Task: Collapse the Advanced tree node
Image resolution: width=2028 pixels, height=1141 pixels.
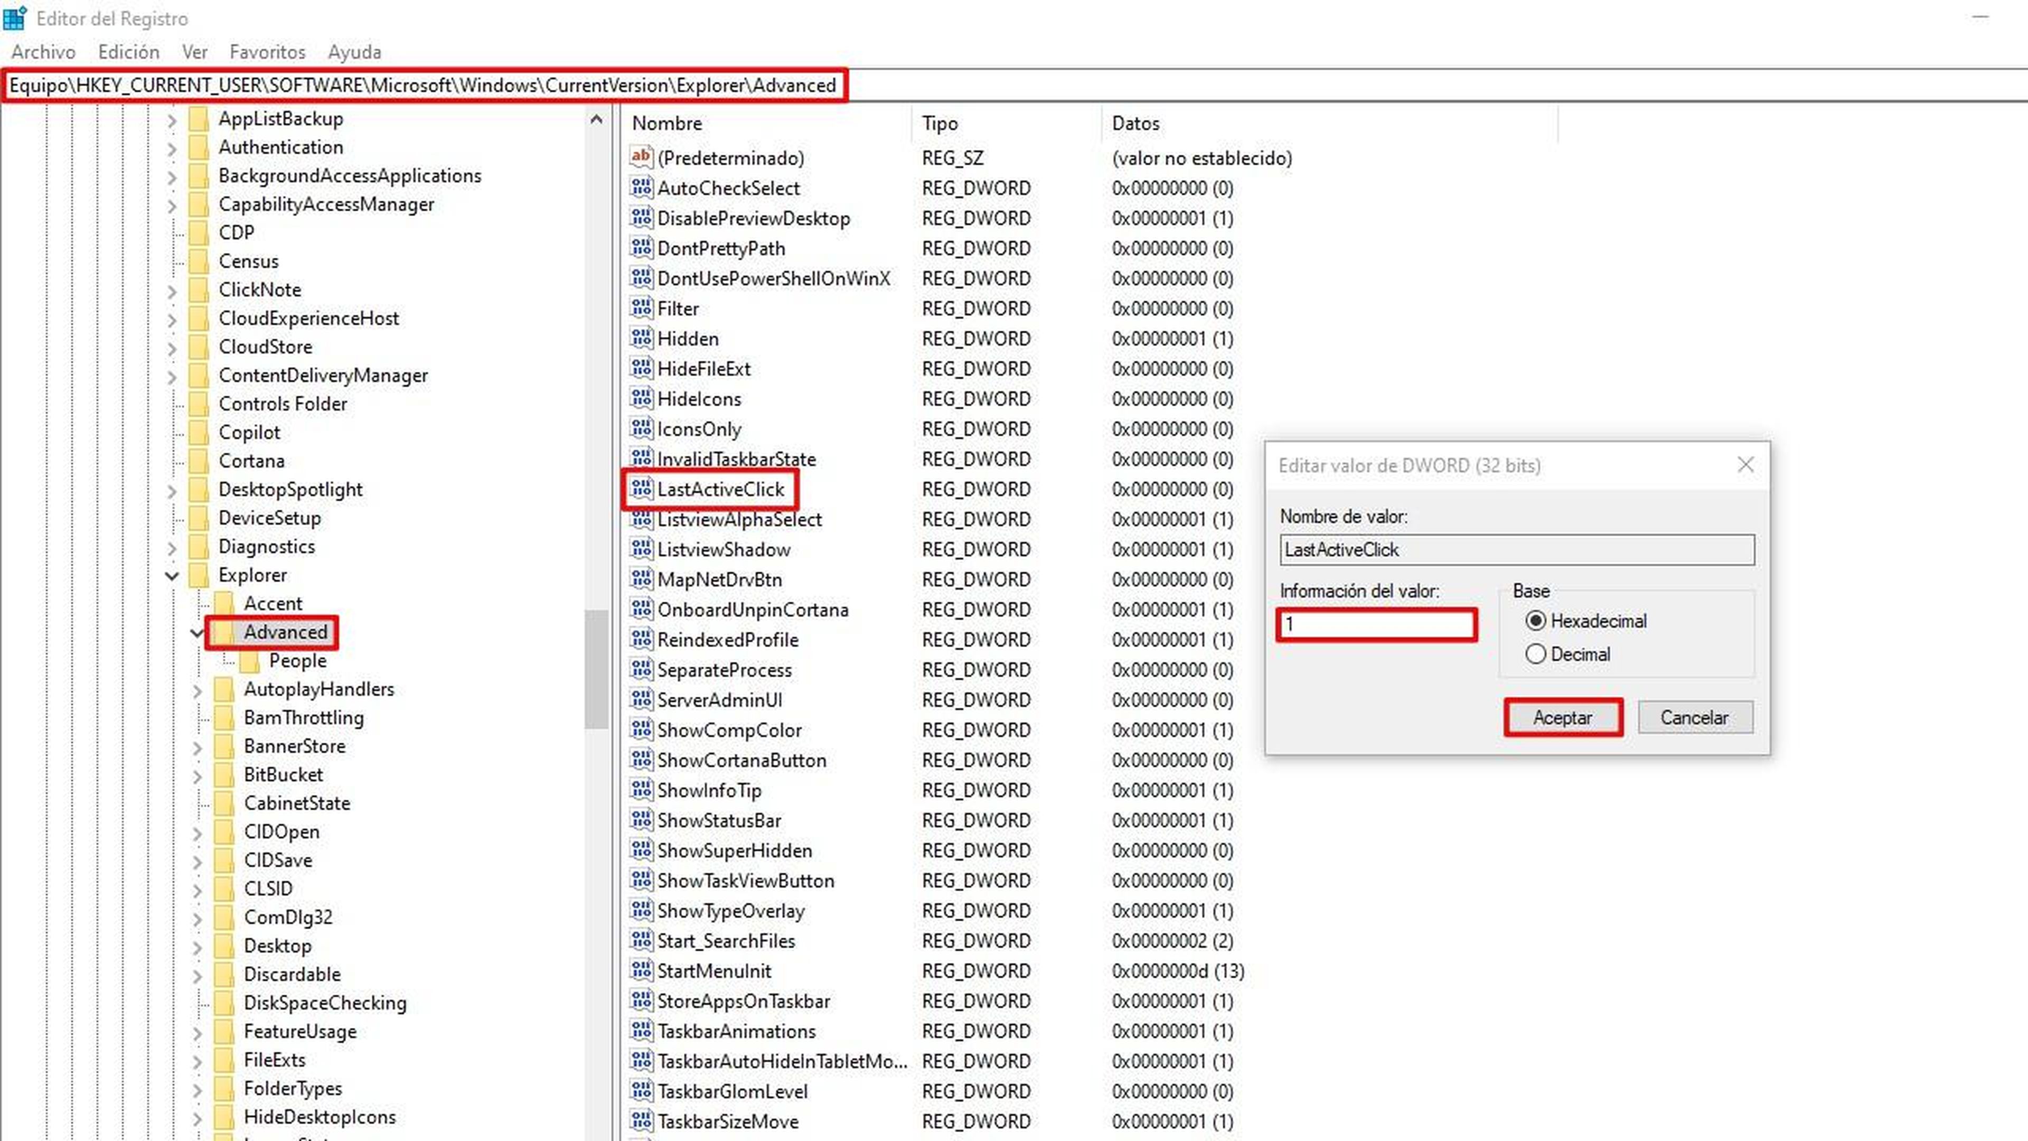Action: pyautogui.click(x=197, y=632)
